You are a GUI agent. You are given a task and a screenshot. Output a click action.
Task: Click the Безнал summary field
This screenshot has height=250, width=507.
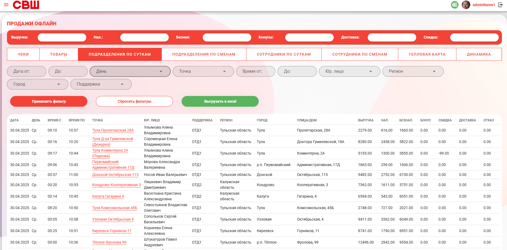point(227,37)
